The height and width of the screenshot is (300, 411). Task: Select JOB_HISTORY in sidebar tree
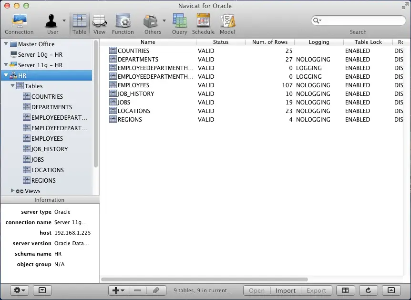pyautogui.click(x=50, y=149)
